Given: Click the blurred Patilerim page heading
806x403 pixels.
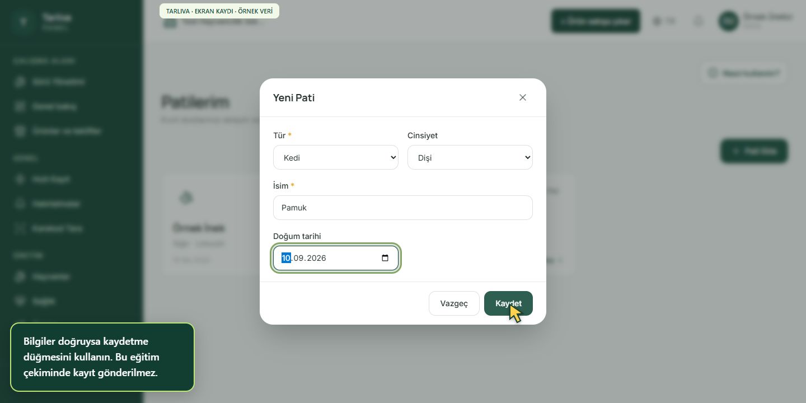Looking at the screenshot, I should click(195, 102).
